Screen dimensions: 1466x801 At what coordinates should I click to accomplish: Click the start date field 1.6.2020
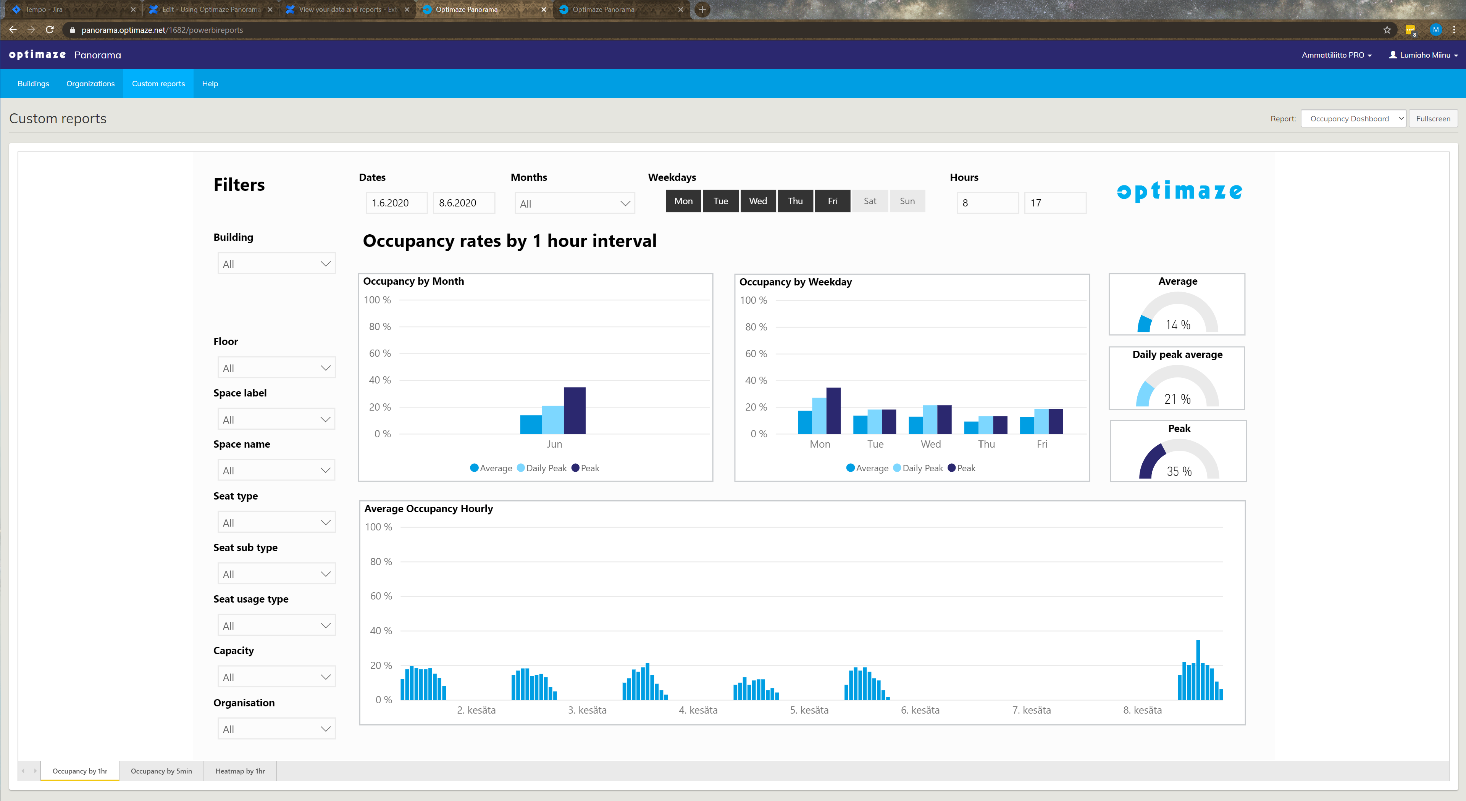point(396,203)
